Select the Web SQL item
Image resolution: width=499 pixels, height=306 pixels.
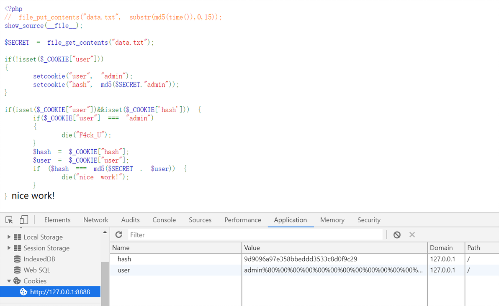[x=37, y=270]
